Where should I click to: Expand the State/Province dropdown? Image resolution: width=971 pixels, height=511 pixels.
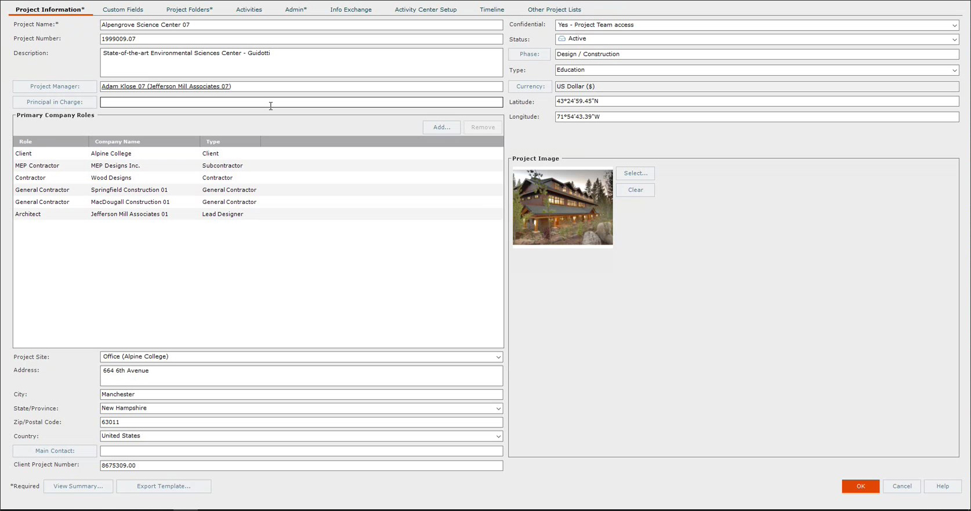[x=498, y=408]
